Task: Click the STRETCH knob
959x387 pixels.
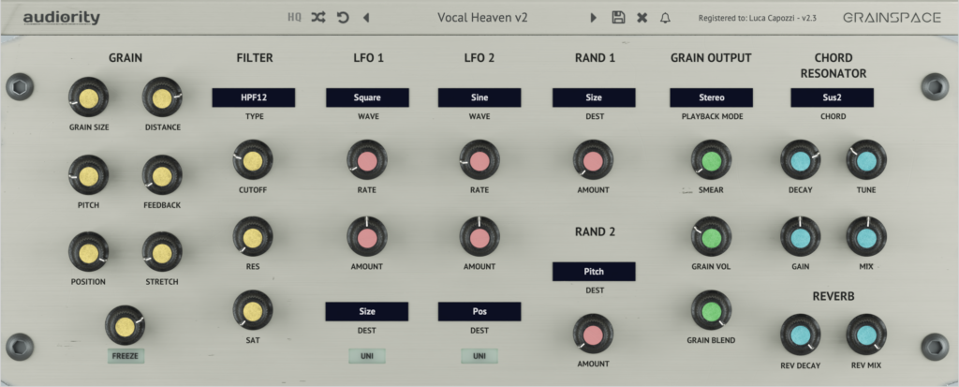Action: [162, 252]
